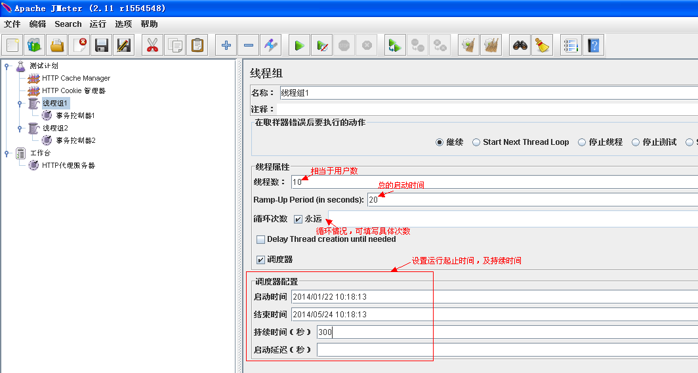This screenshot has width=698, height=373.
Task: Click the Cut scissors icon
Action: tap(152, 45)
